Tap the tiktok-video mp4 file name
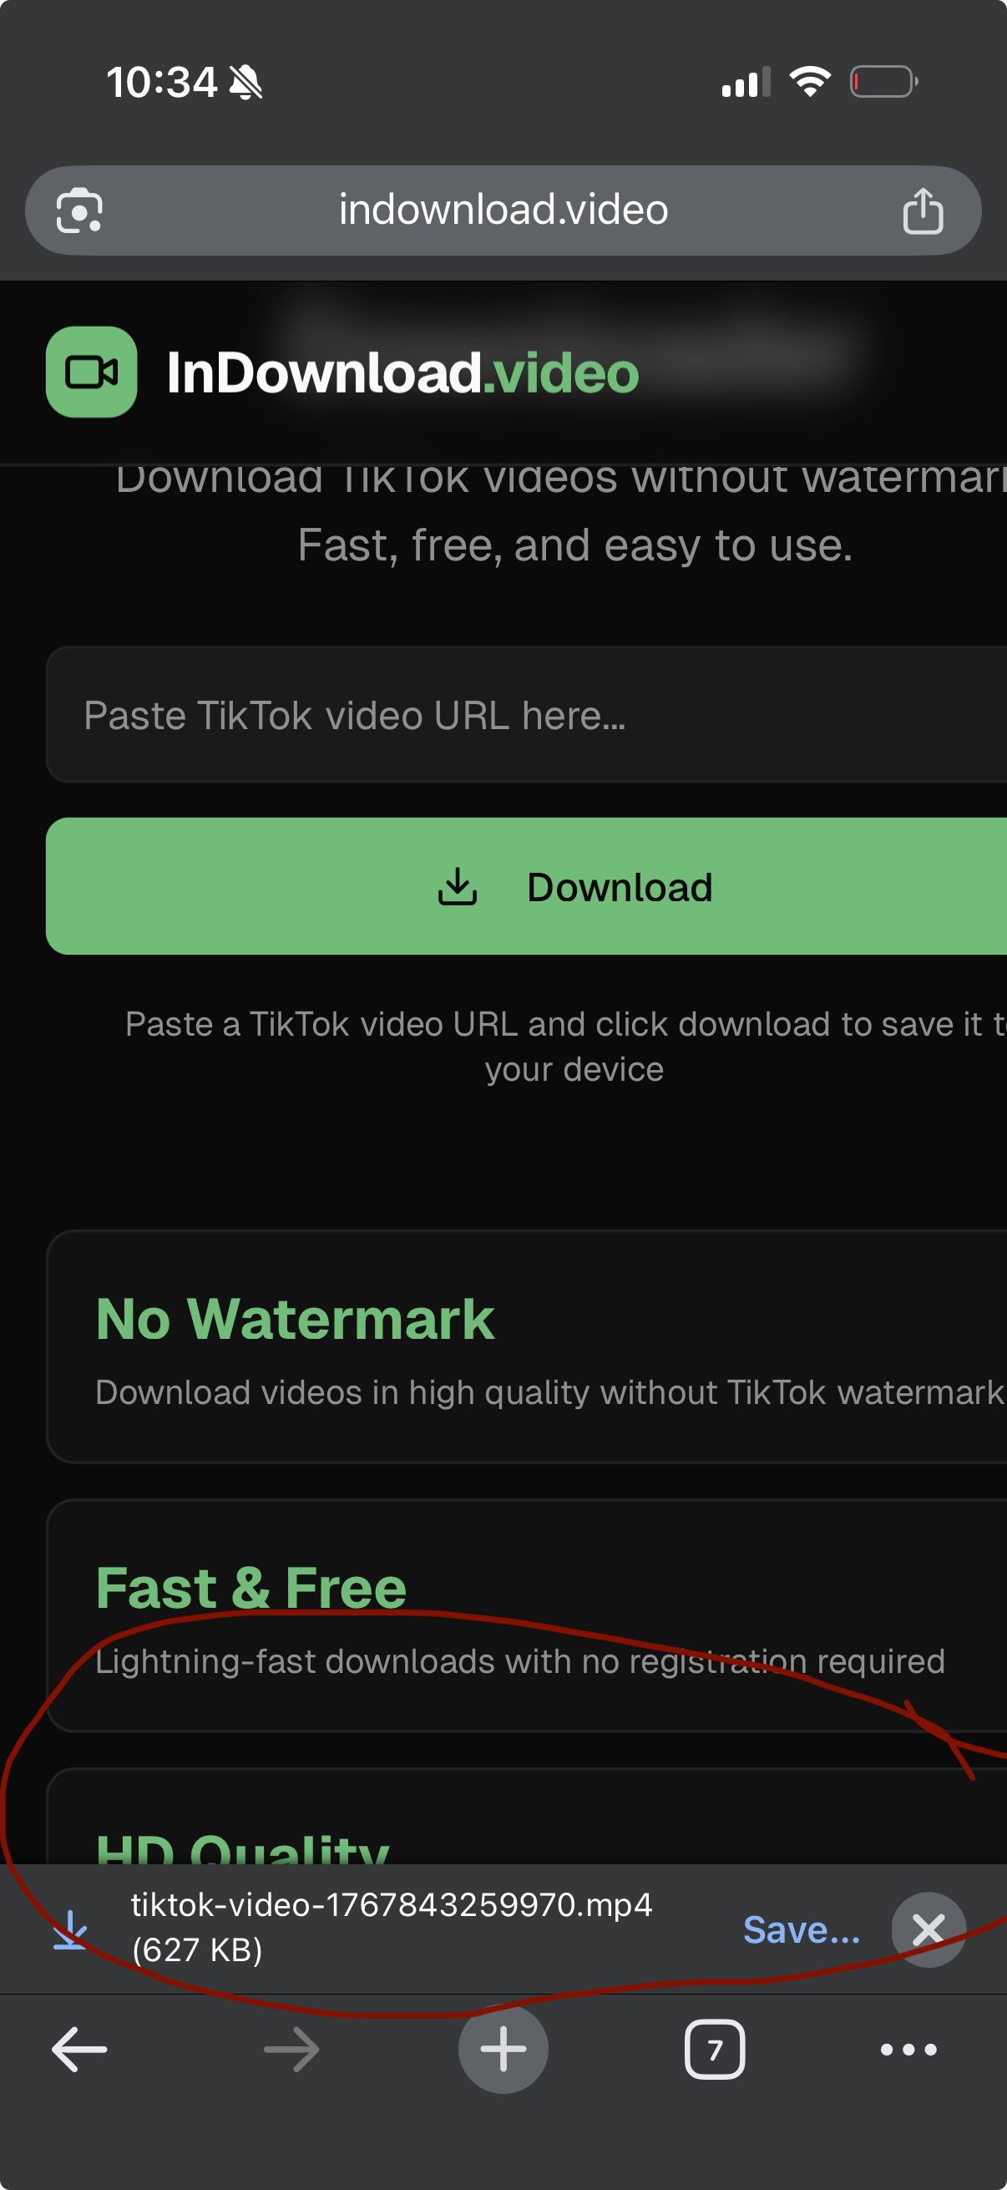The width and height of the screenshot is (1007, 2190). coord(392,1905)
